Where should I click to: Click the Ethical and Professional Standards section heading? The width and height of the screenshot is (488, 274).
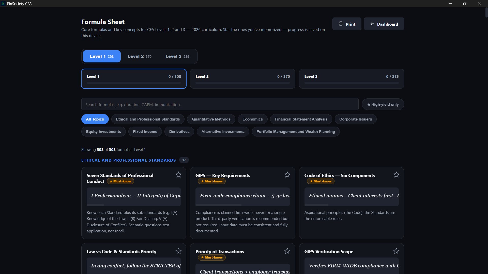point(129,160)
